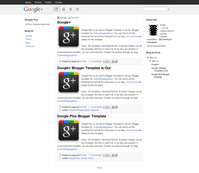Click the Facebook label on the 9:48 AM post

tap(95, 110)
